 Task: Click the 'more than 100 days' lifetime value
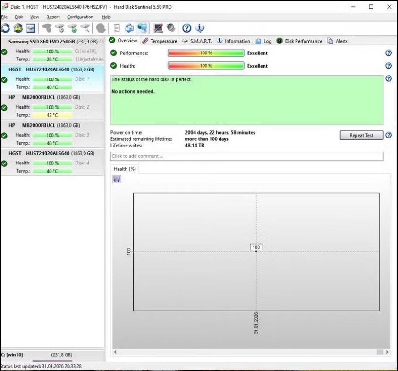point(206,139)
